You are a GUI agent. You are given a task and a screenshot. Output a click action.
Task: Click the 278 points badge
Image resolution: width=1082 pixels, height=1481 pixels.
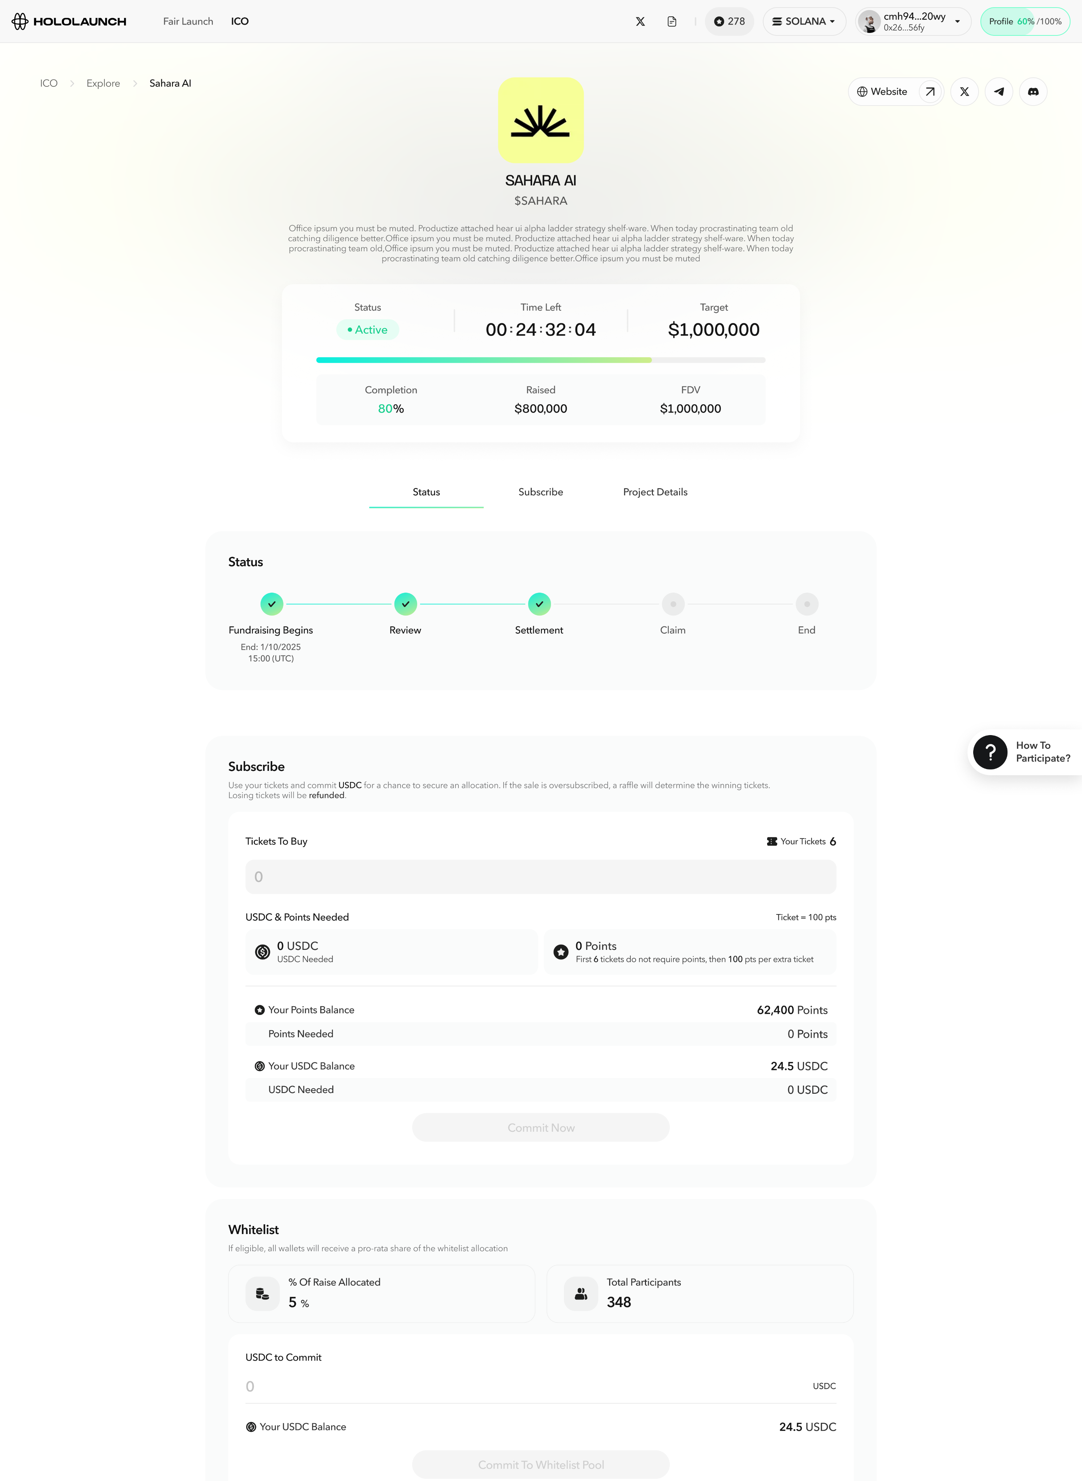(730, 22)
